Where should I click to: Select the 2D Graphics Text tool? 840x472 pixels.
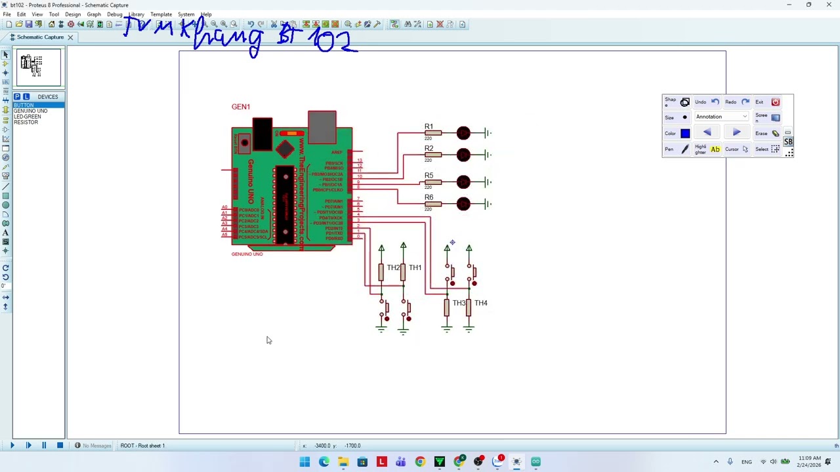[5, 233]
